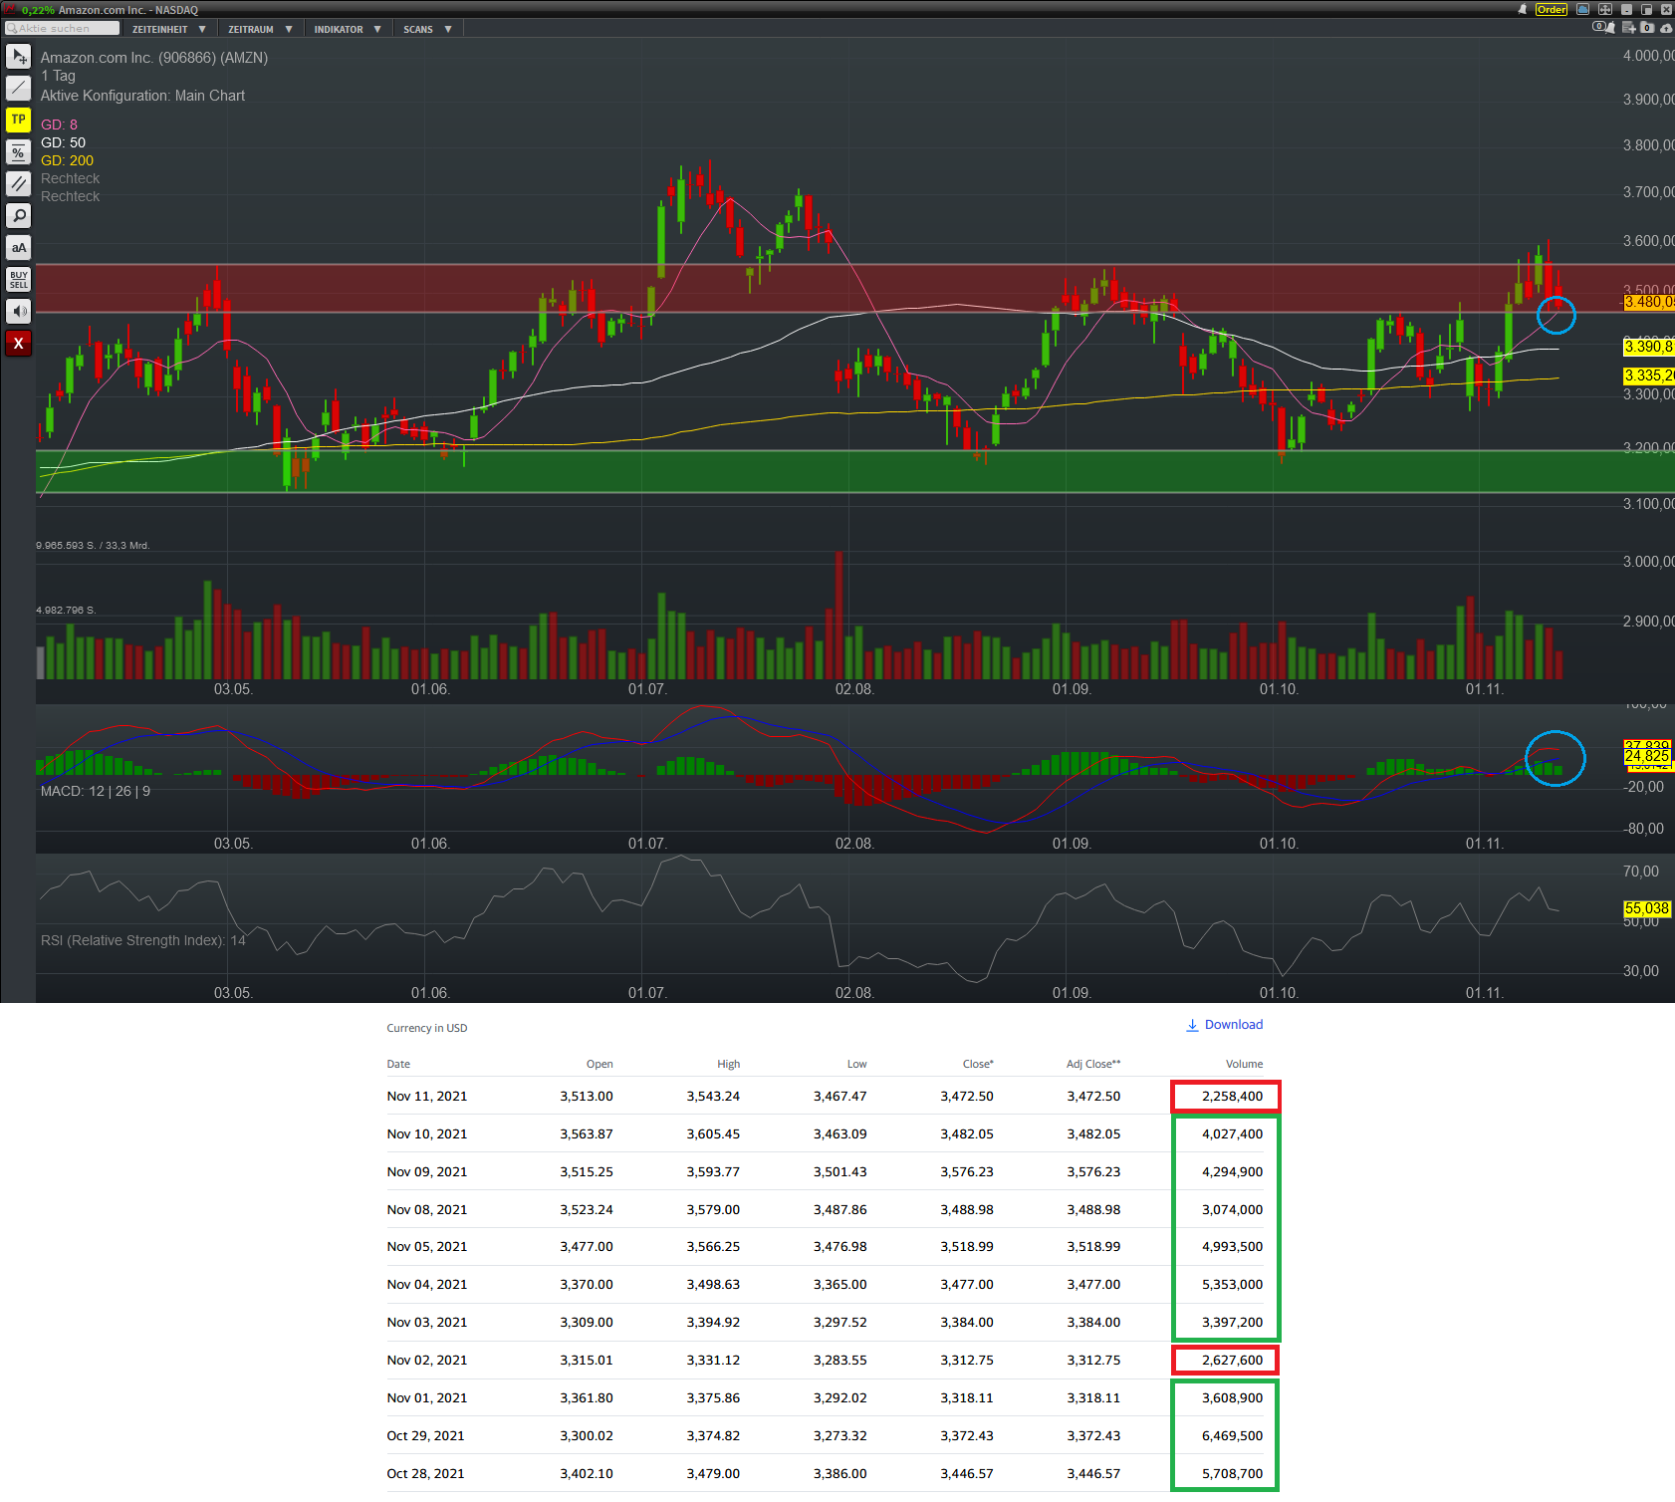Click the 0,22% change value in title bar
The image size is (1675, 1502).
38,10
